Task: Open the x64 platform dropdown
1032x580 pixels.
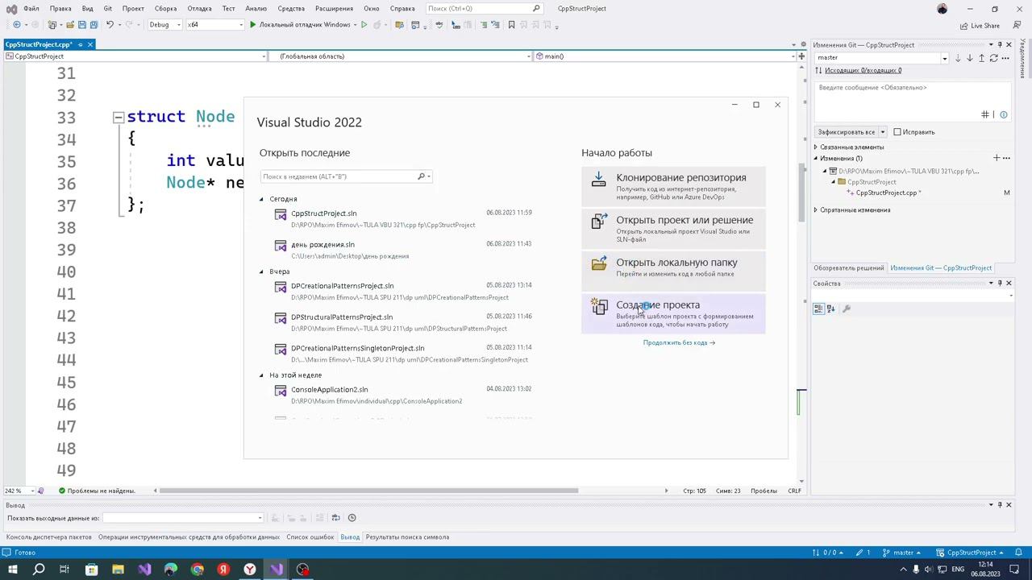Action: [x=214, y=25]
